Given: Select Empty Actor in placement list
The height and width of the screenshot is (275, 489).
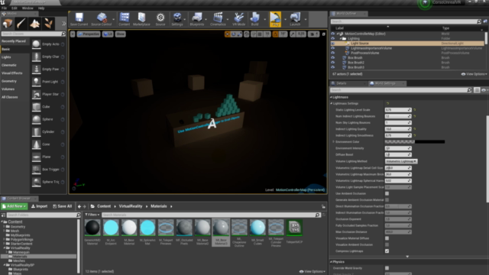Looking at the screenshot, I should (x=48, y=44).
